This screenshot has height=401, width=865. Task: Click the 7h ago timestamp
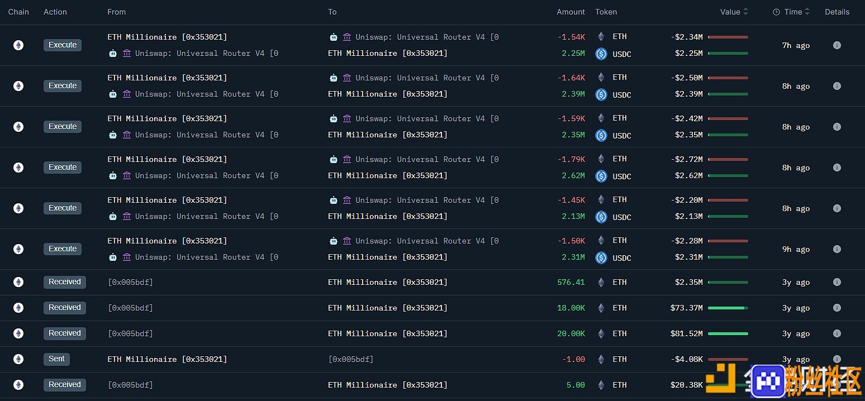point(796,45)
